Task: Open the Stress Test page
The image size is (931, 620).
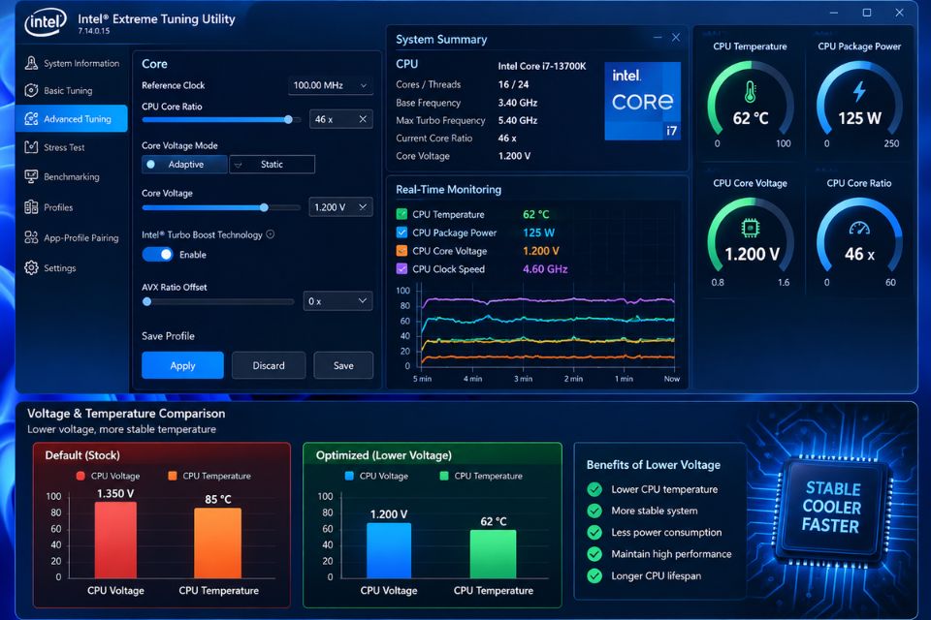Action: (x=72, y=147)
